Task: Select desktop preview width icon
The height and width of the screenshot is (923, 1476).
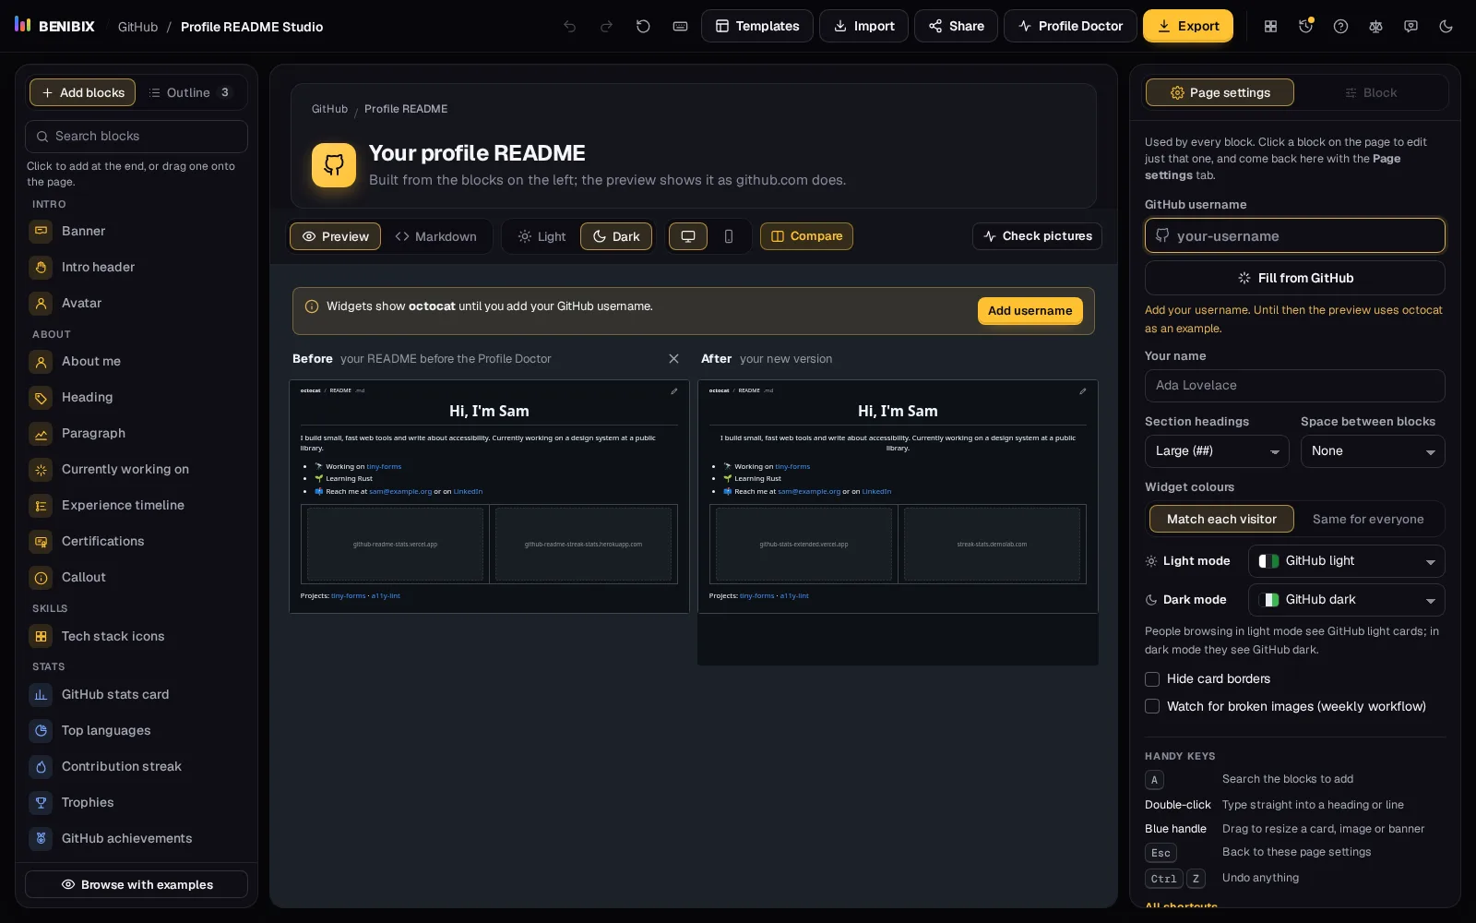Action: [x=688, y=236]
